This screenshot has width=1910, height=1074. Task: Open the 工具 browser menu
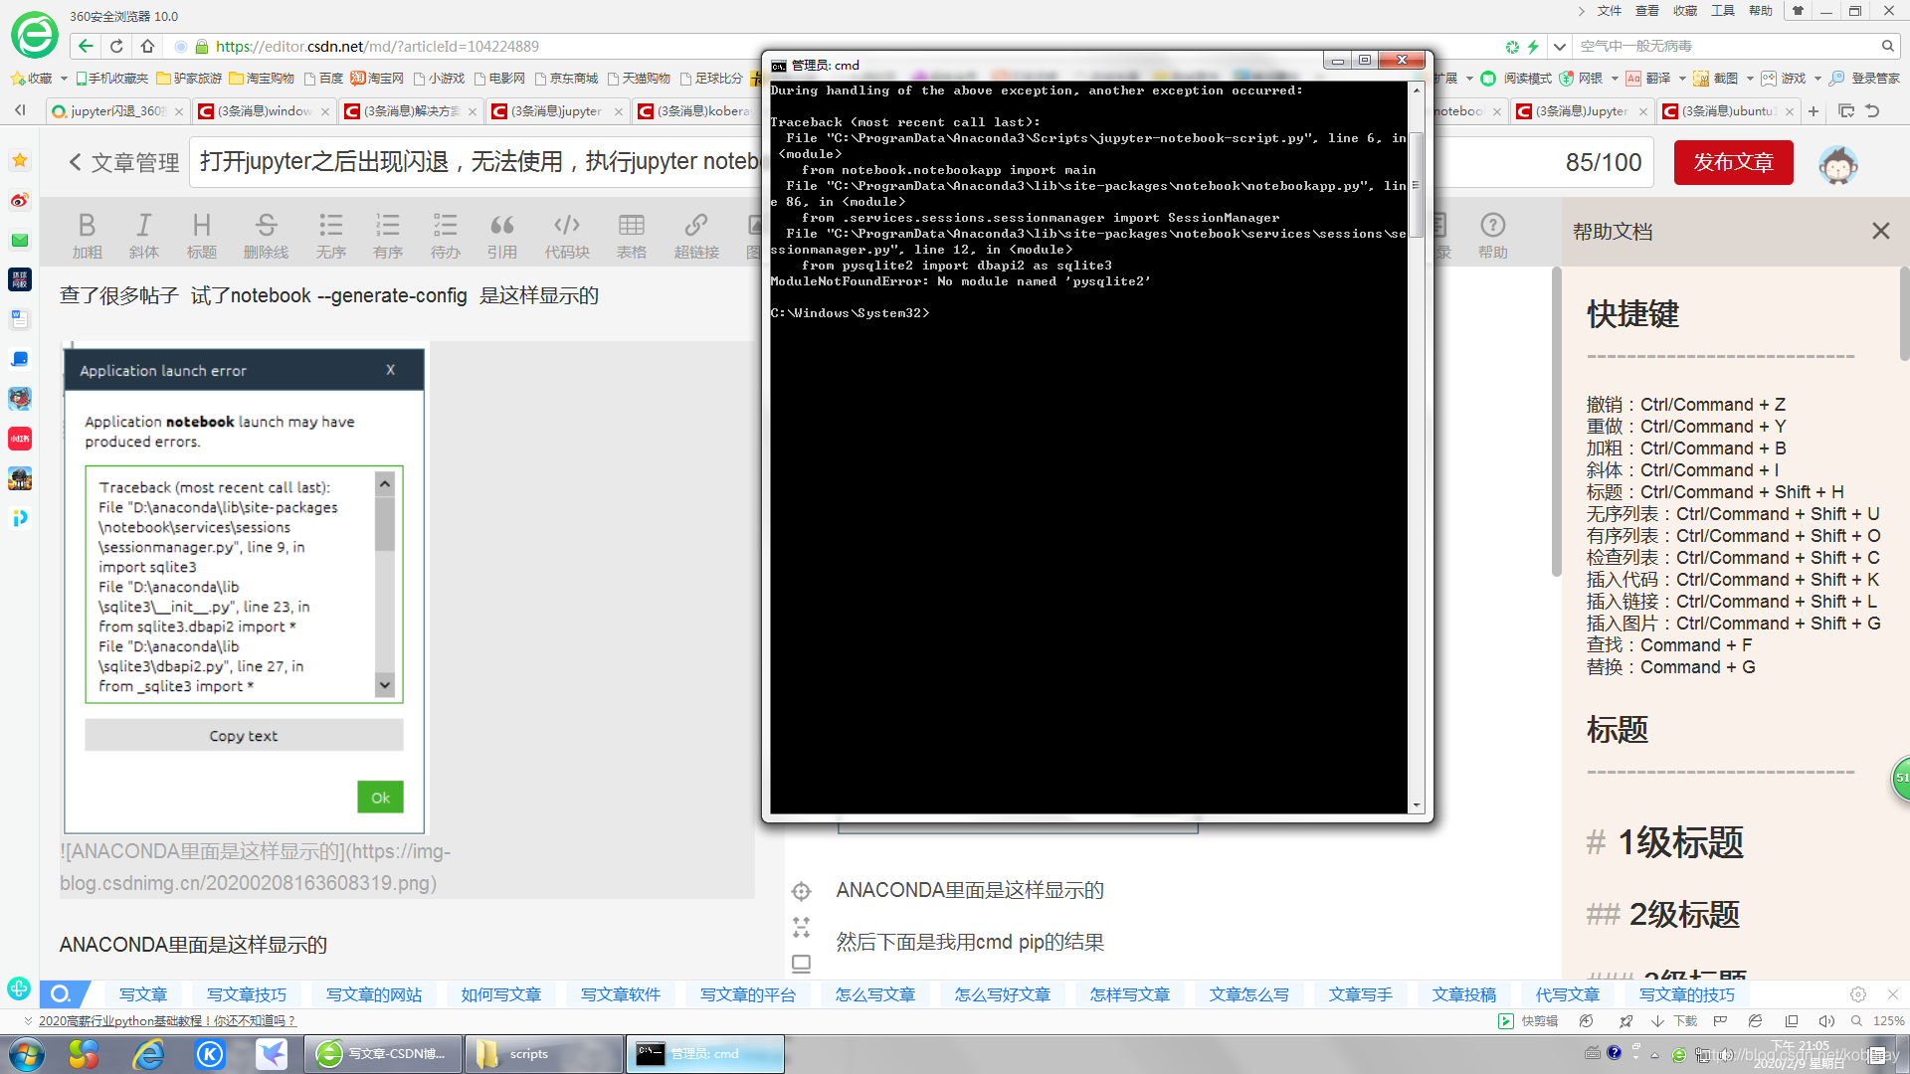1722,11
